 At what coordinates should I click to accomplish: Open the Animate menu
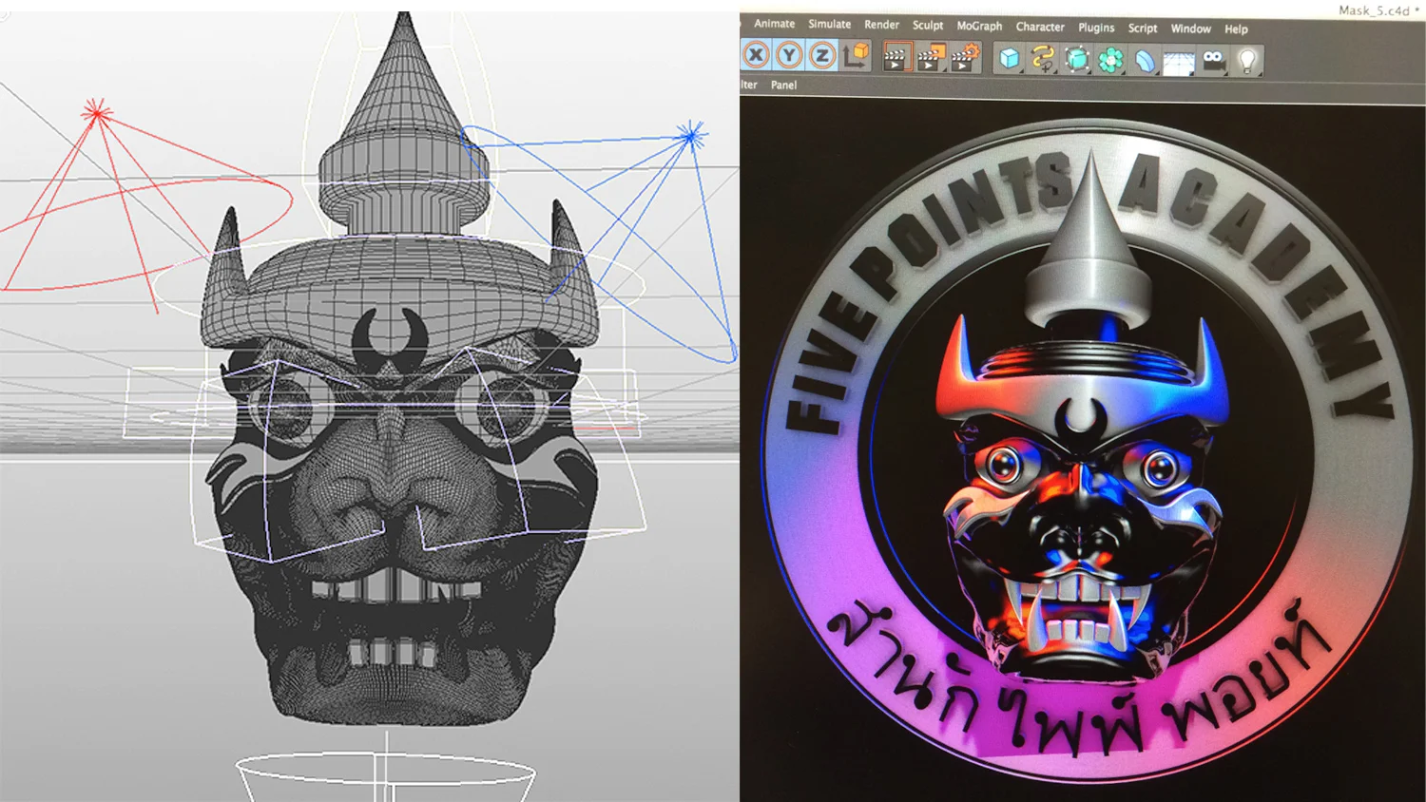774,24
